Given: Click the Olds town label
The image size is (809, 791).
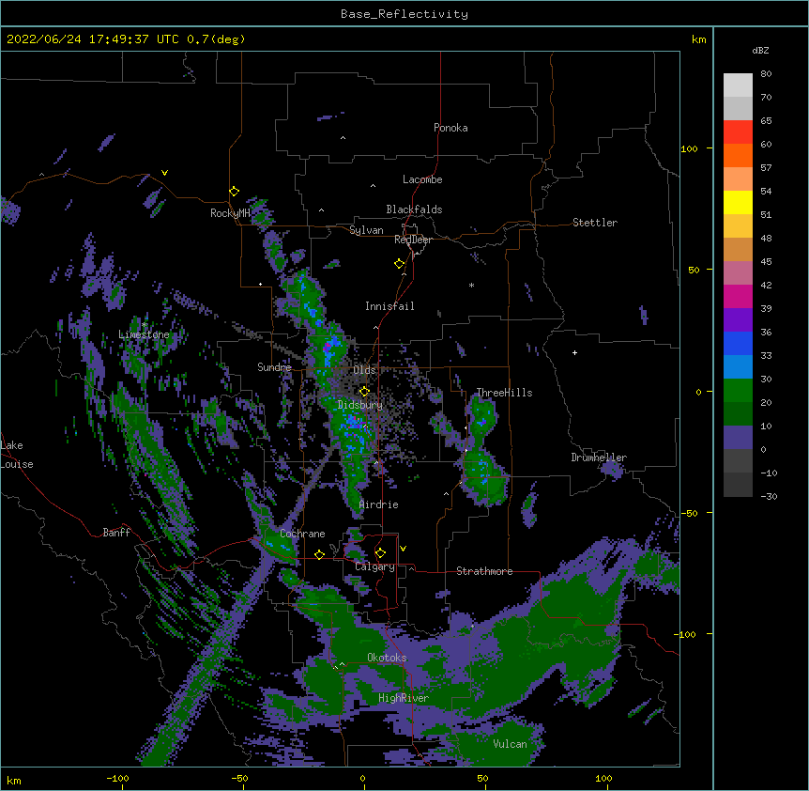Looking at the screenshot, I should coord(364,370).
